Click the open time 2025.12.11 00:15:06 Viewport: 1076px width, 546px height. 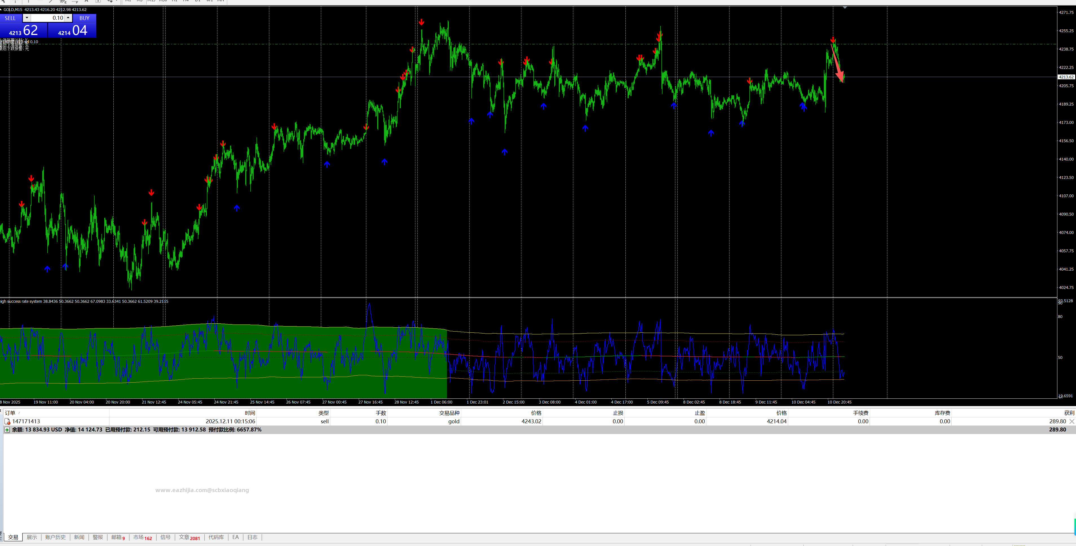click(230, 421)
